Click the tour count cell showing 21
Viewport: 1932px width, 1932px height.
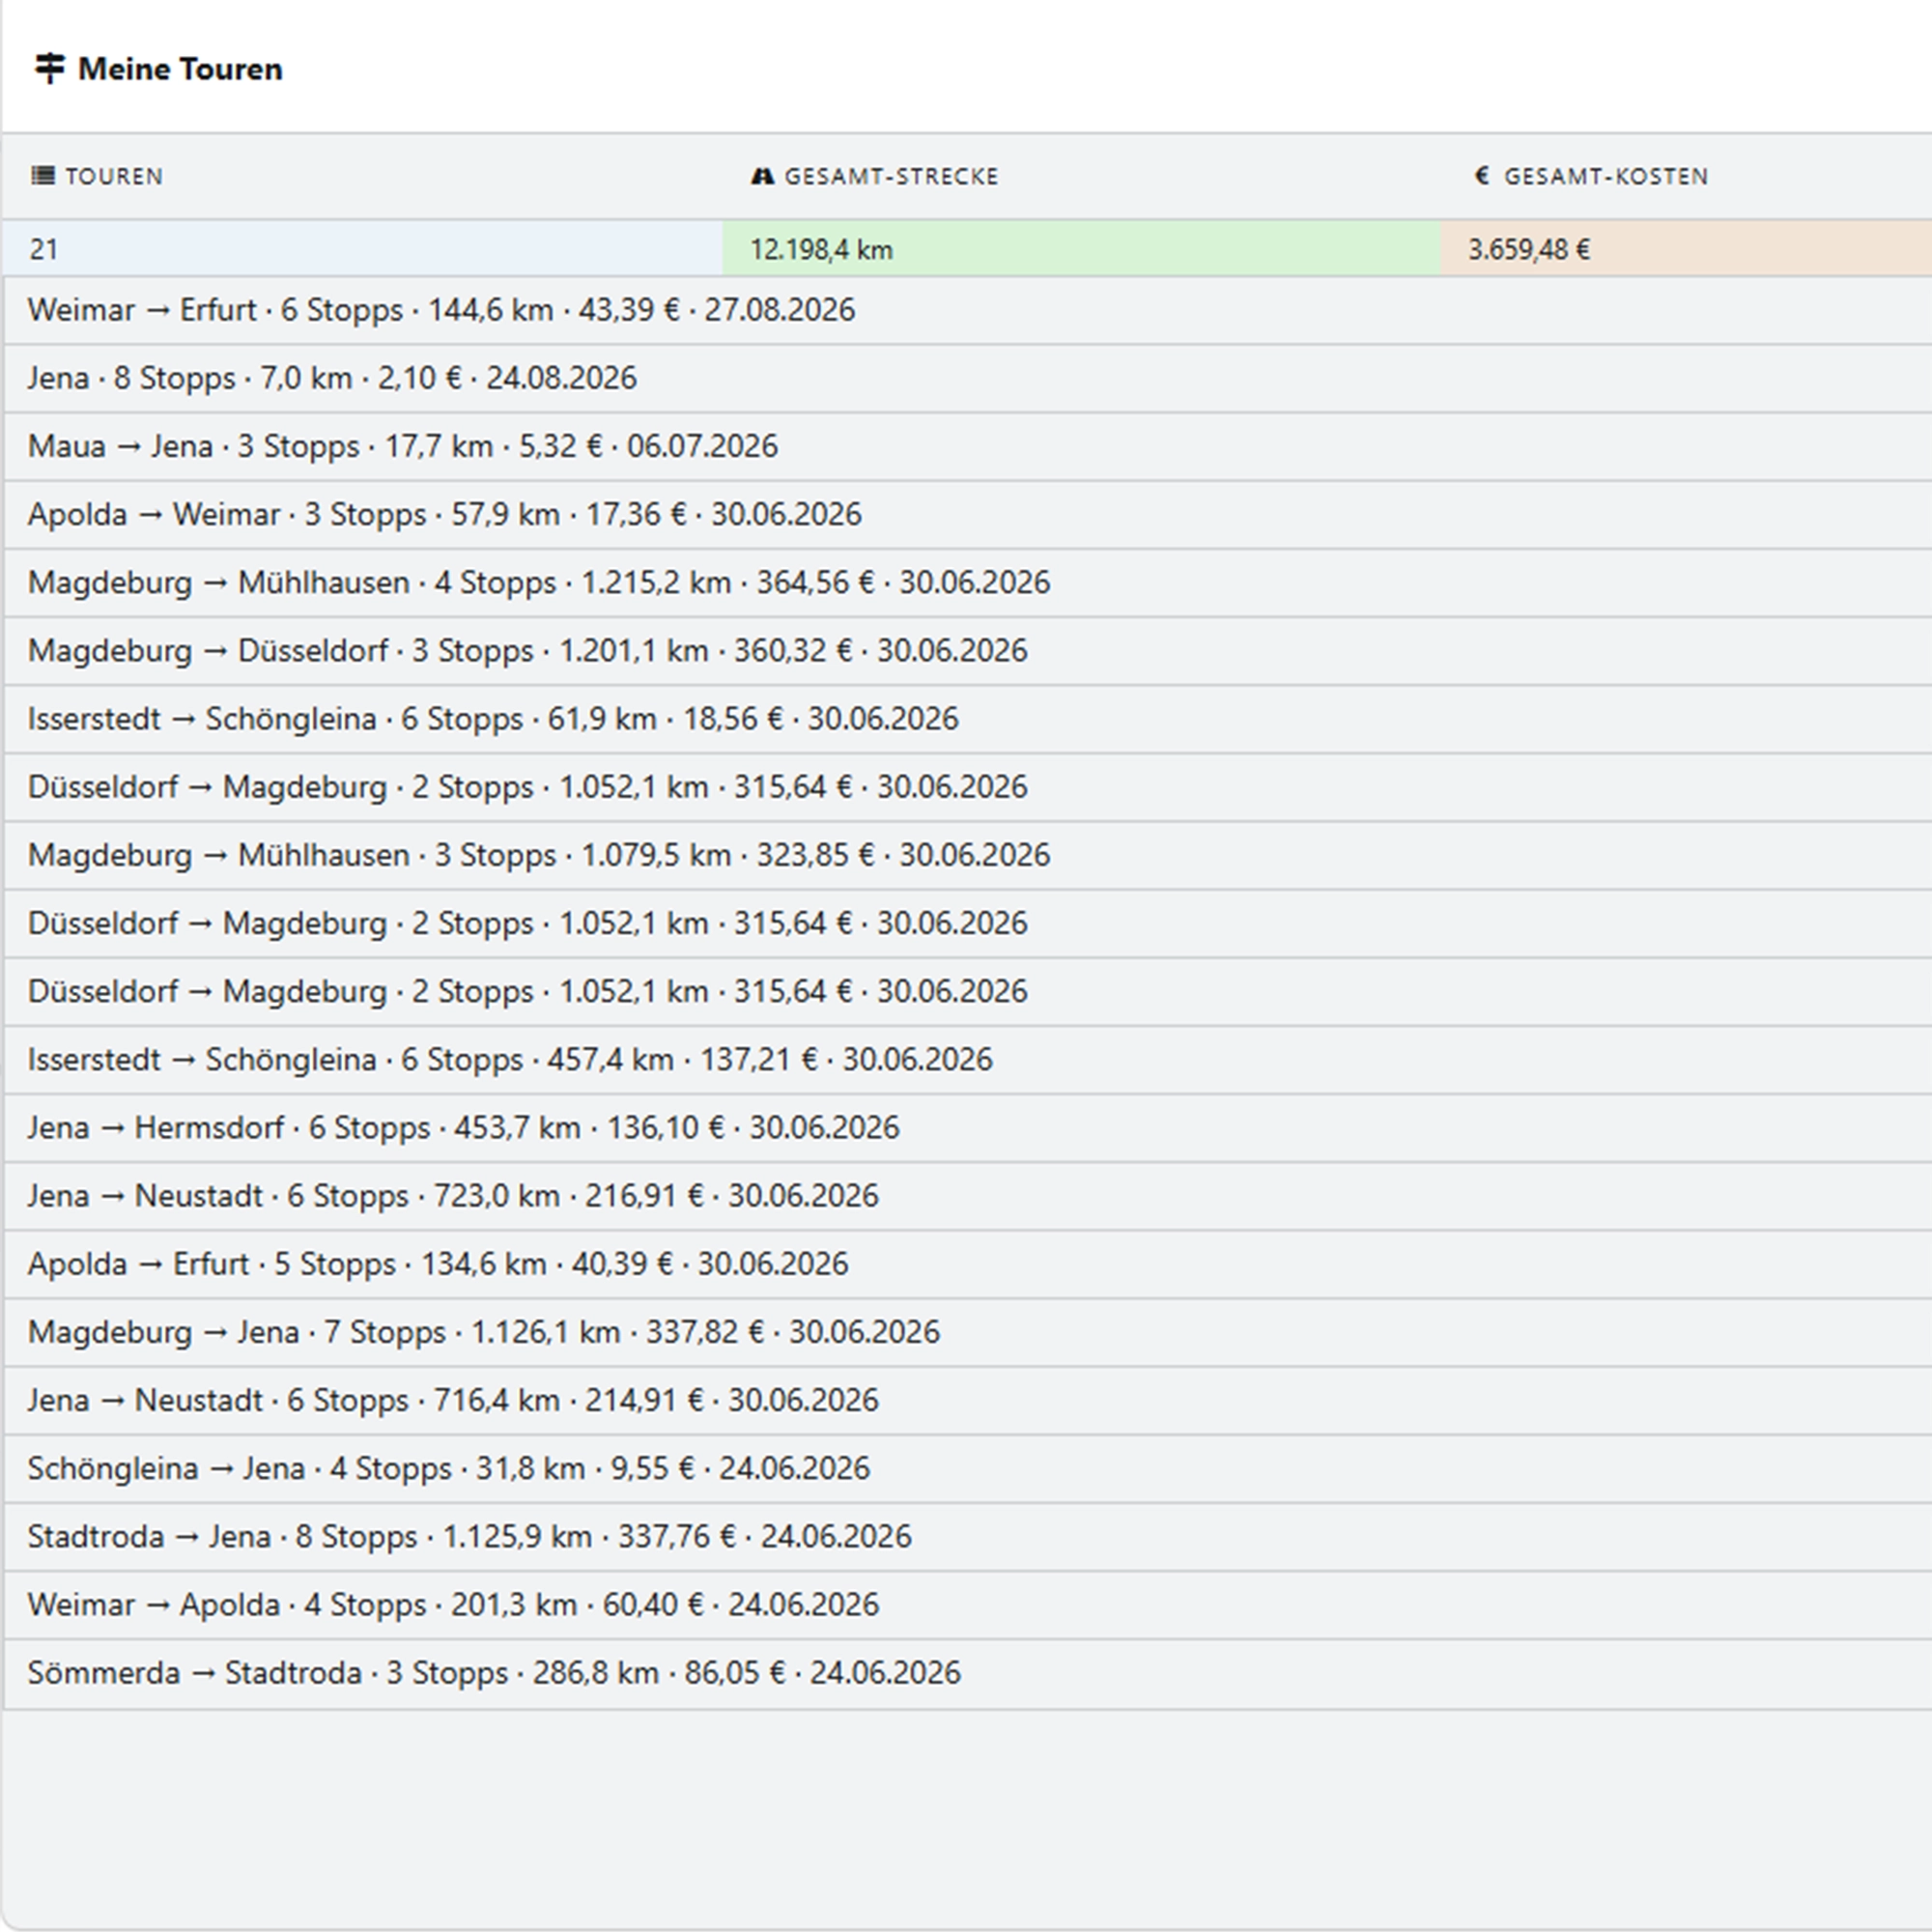pyautogui.click(x=362, y=249)
